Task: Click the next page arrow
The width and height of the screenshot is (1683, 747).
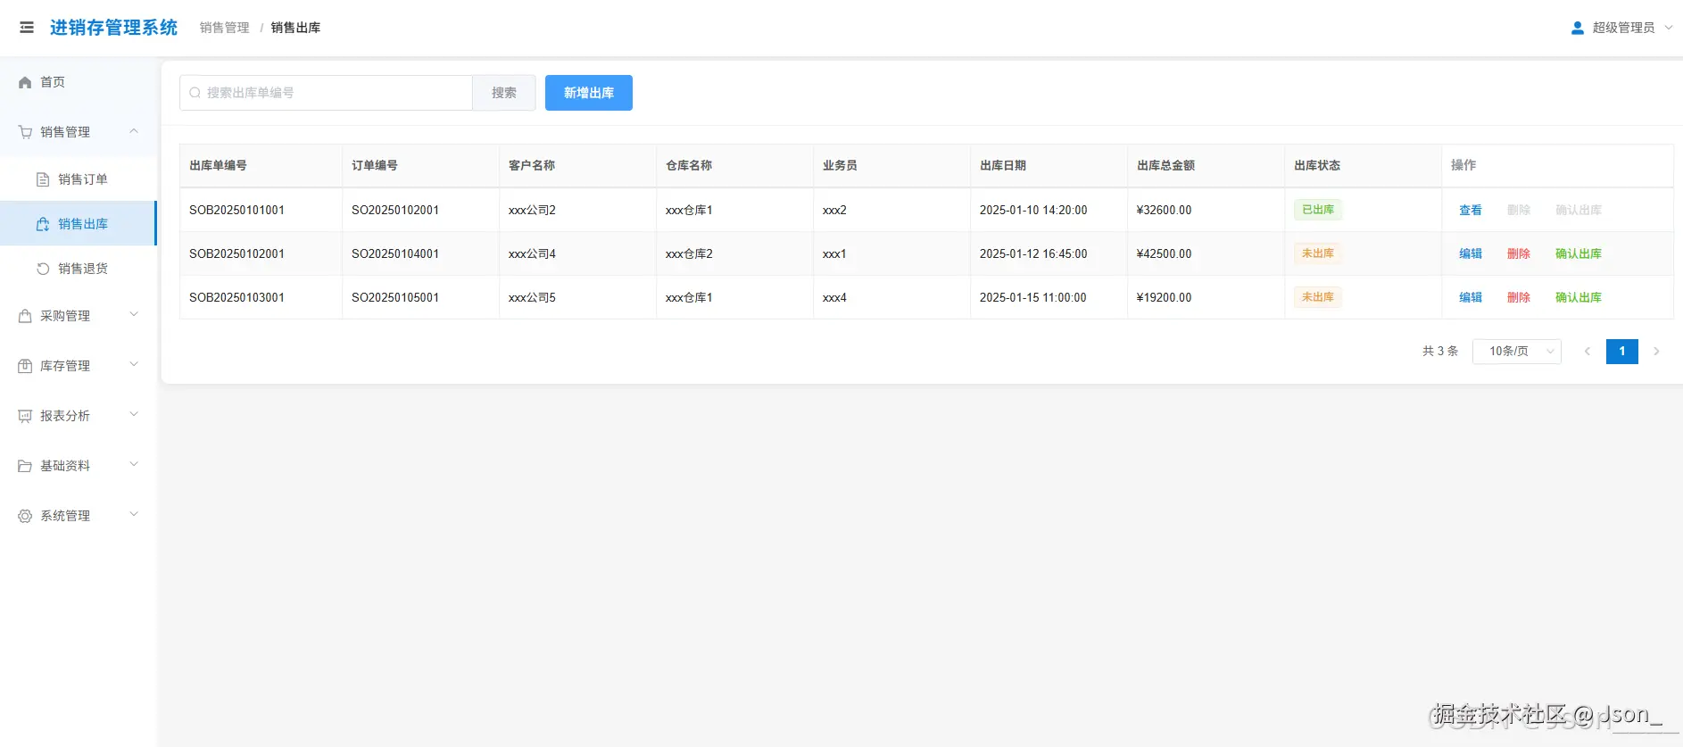Action: point(1656,352)
